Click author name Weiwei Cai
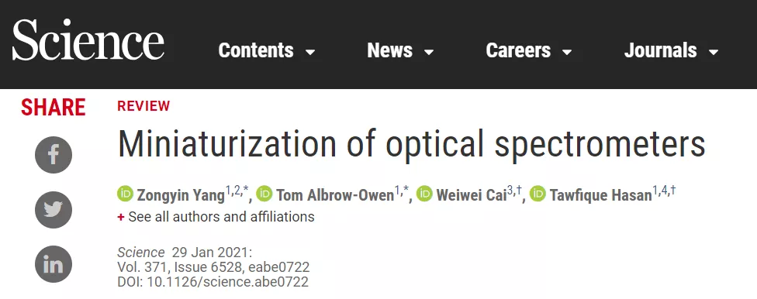The width and height of the screenshot is (757, 299). (472, 195)
